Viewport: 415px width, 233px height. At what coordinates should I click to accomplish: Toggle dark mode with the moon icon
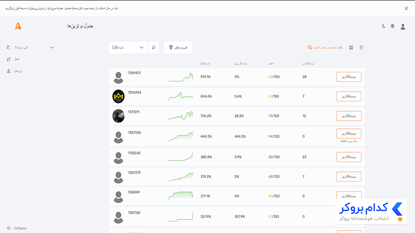point(383,26)
